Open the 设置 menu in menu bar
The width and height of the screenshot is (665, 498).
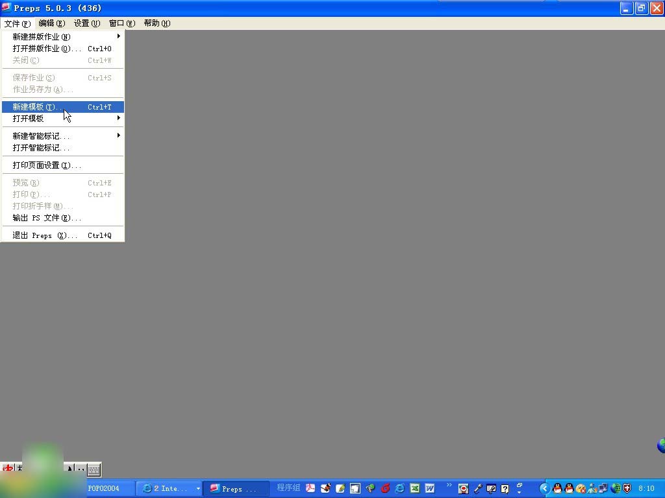pos(87,23)
